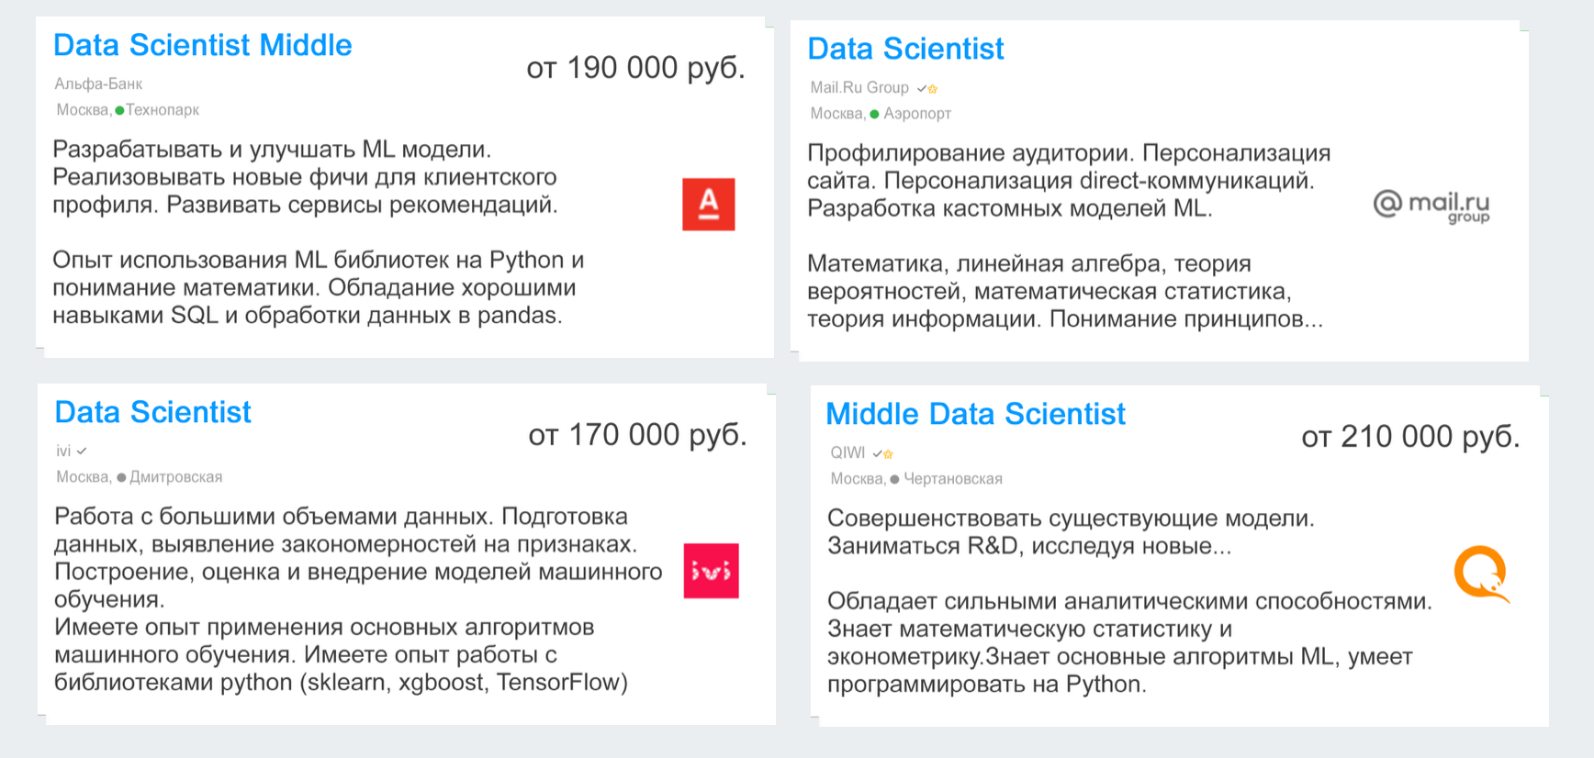Click the green metro dot near Технопарк
Image resolution: width=1594 pixels, height=758 pixels.
(118, 109)
